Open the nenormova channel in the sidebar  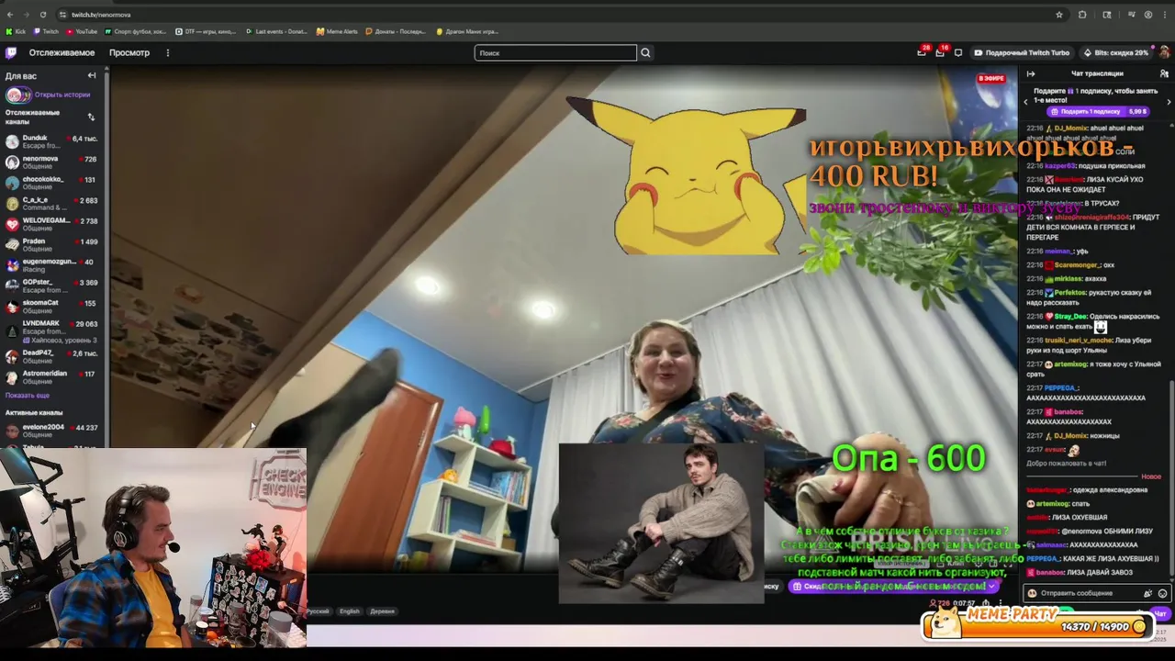click(53, 162)
